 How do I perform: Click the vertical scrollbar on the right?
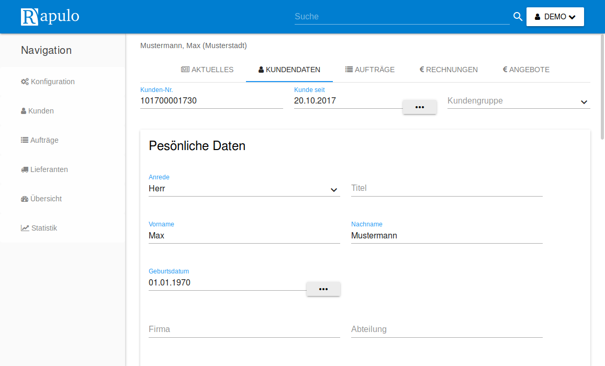click(601, 84)
